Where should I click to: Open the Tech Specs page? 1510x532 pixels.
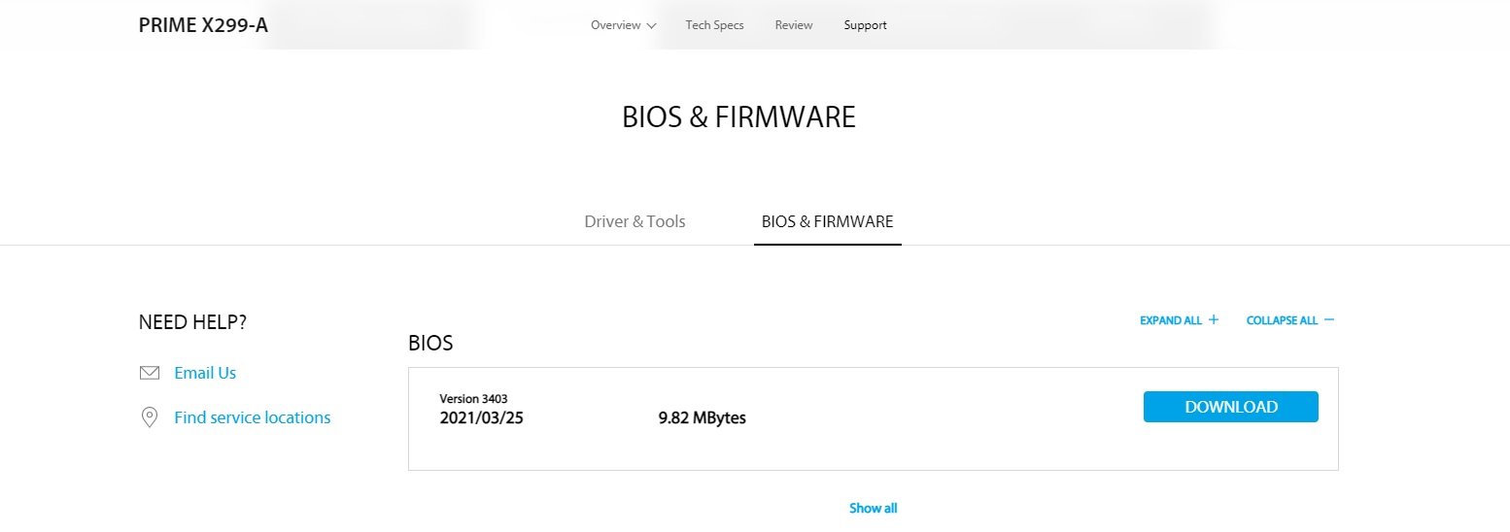(x=714, y=25)
